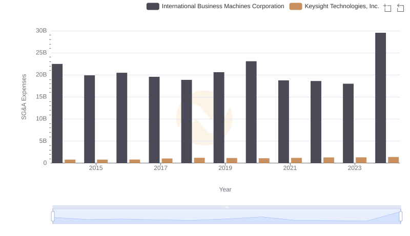The height and width of the screenshot is (236, 410).
Task: Click the Keysight Technologies, Inc. legend label
Action: click(342, 6)
